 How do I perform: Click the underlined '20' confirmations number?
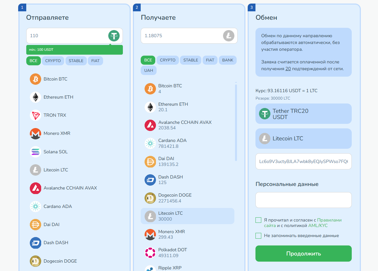[x=288, y=69]
